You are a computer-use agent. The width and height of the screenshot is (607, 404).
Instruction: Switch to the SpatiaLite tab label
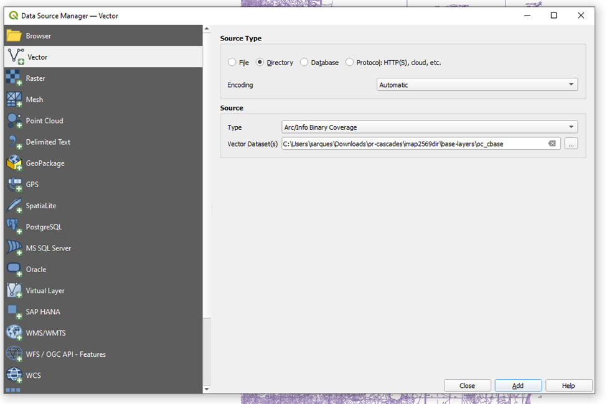click(41, 206)
